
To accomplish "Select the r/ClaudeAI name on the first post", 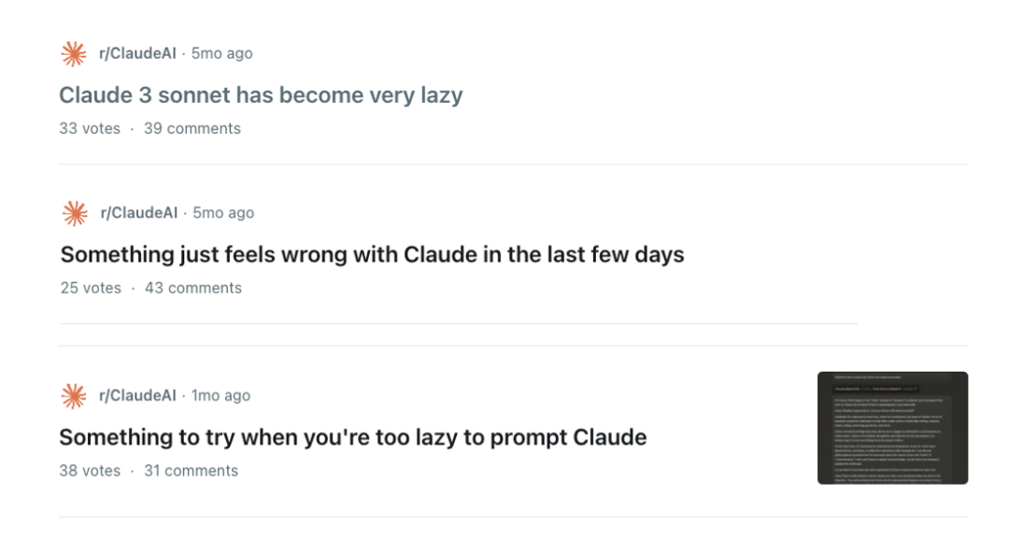I will click(138, 53).
